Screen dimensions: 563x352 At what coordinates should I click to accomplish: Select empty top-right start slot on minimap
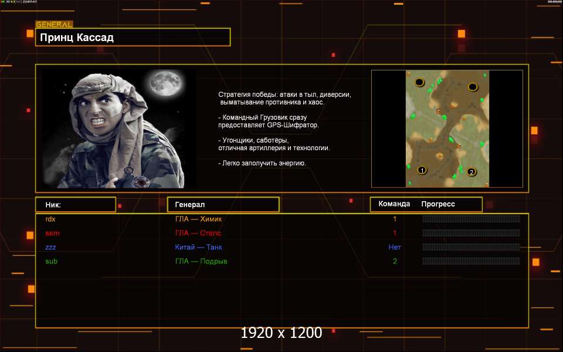[x=473, y=87]
